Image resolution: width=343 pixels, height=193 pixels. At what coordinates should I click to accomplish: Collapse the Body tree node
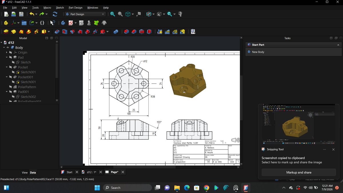tap(4, 47)
